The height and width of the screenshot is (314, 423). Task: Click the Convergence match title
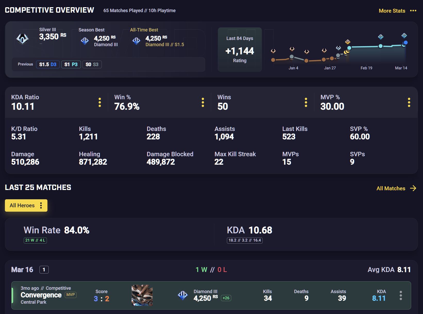tap(41, 295)
